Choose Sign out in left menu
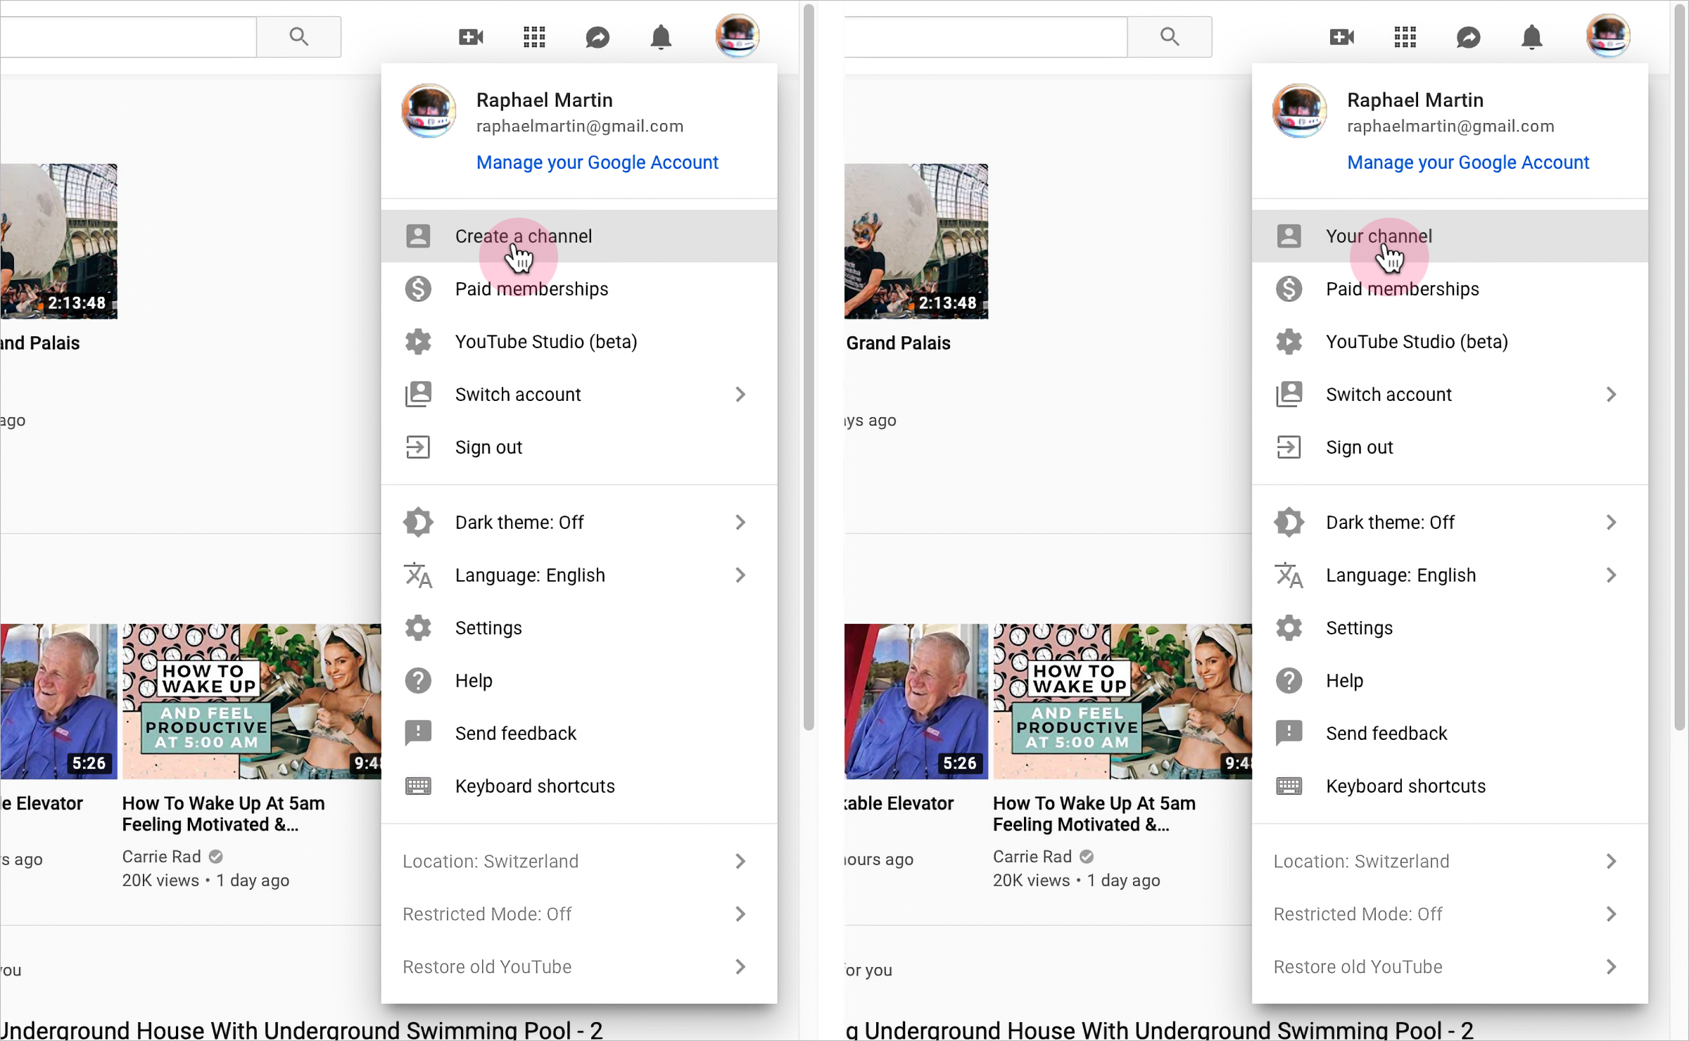The height and width of the screenshot is (1041, 1689). pyautogui.click(x=579, y=447)
